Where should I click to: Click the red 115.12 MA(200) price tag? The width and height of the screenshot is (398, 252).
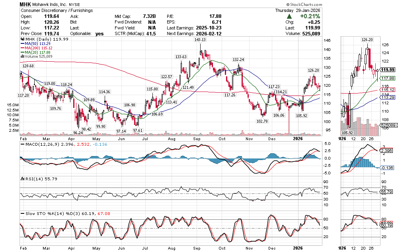point(387,90)
